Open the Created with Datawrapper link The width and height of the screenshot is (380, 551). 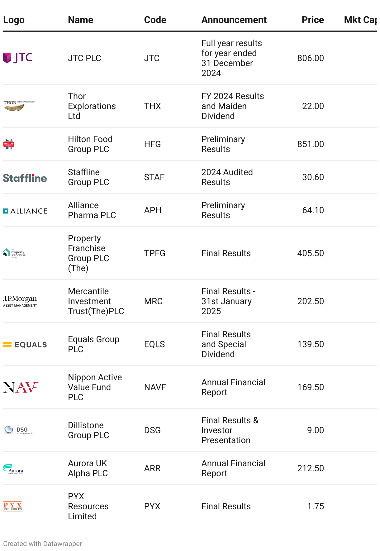coord(42,544)
